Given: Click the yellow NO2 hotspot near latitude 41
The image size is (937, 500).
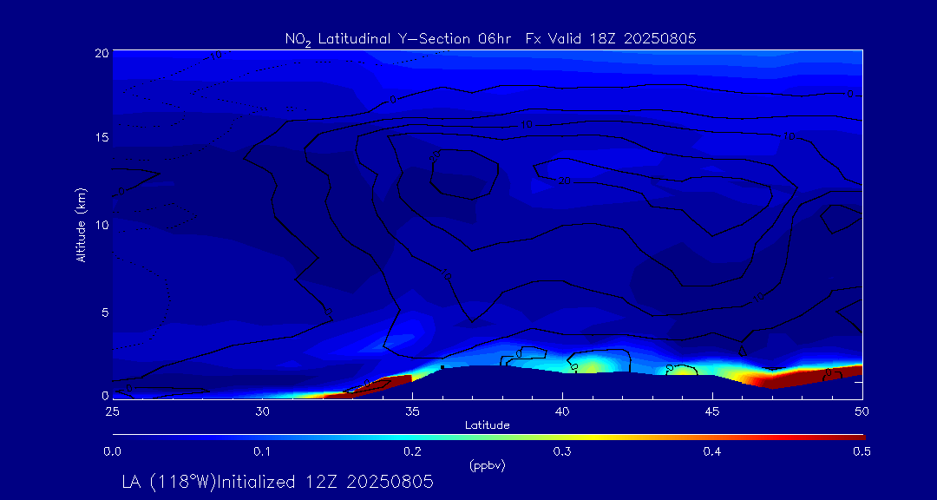Looking at the screenshot, I should coord(593,366).
